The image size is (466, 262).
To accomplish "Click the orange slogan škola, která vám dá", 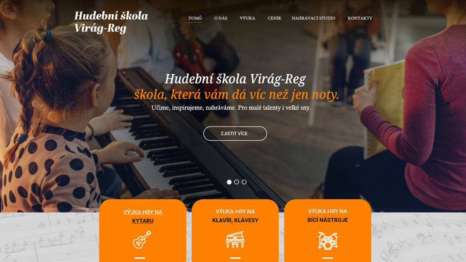I will (236, 95).
